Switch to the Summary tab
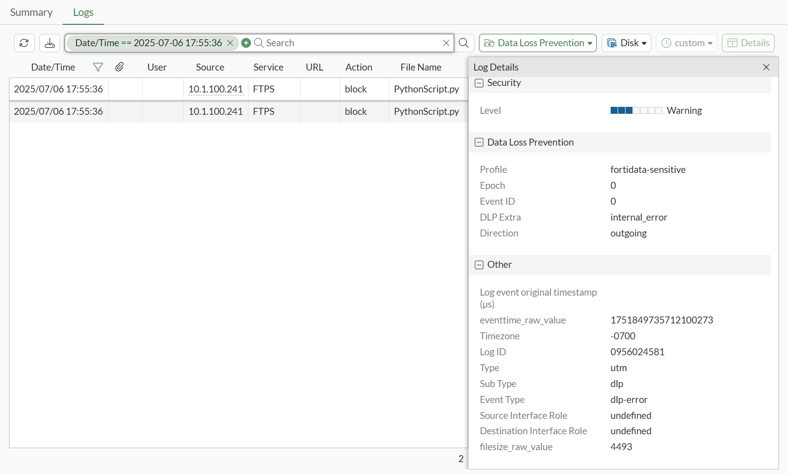 click(31, 12)
